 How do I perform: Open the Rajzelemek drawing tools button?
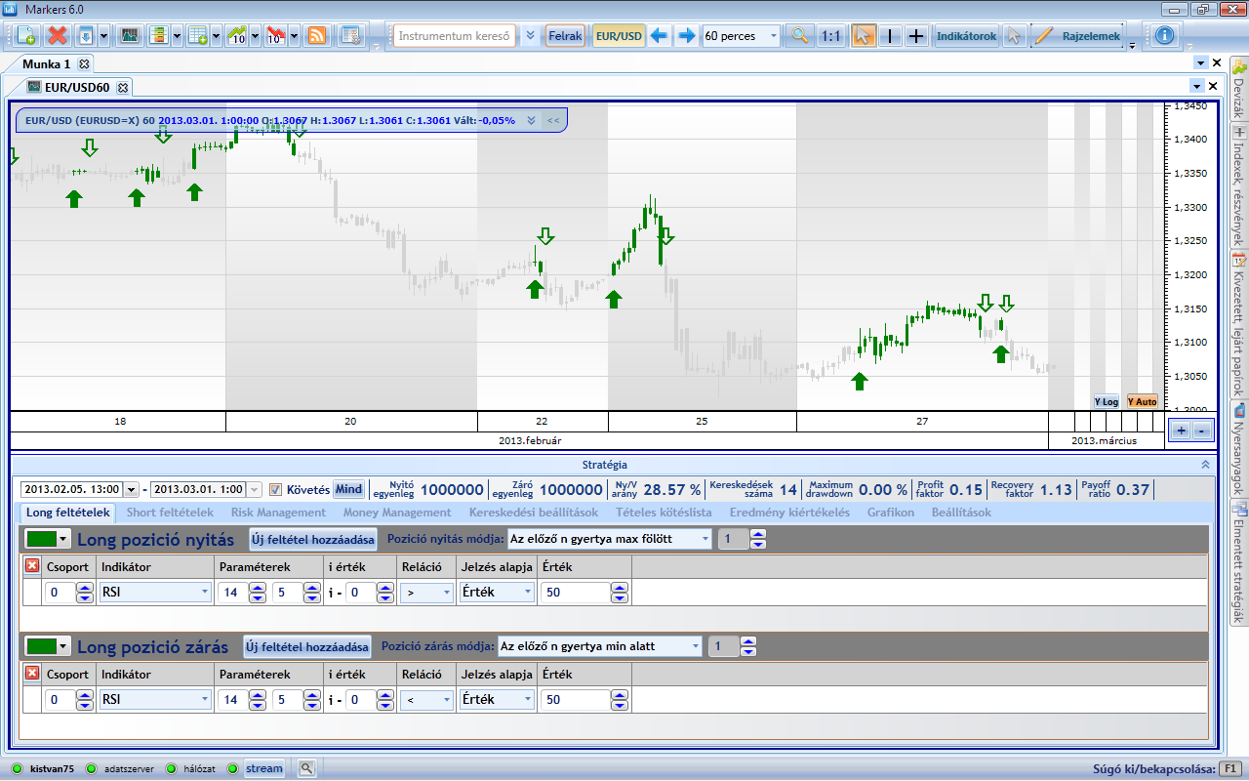tap(1076, 36)
